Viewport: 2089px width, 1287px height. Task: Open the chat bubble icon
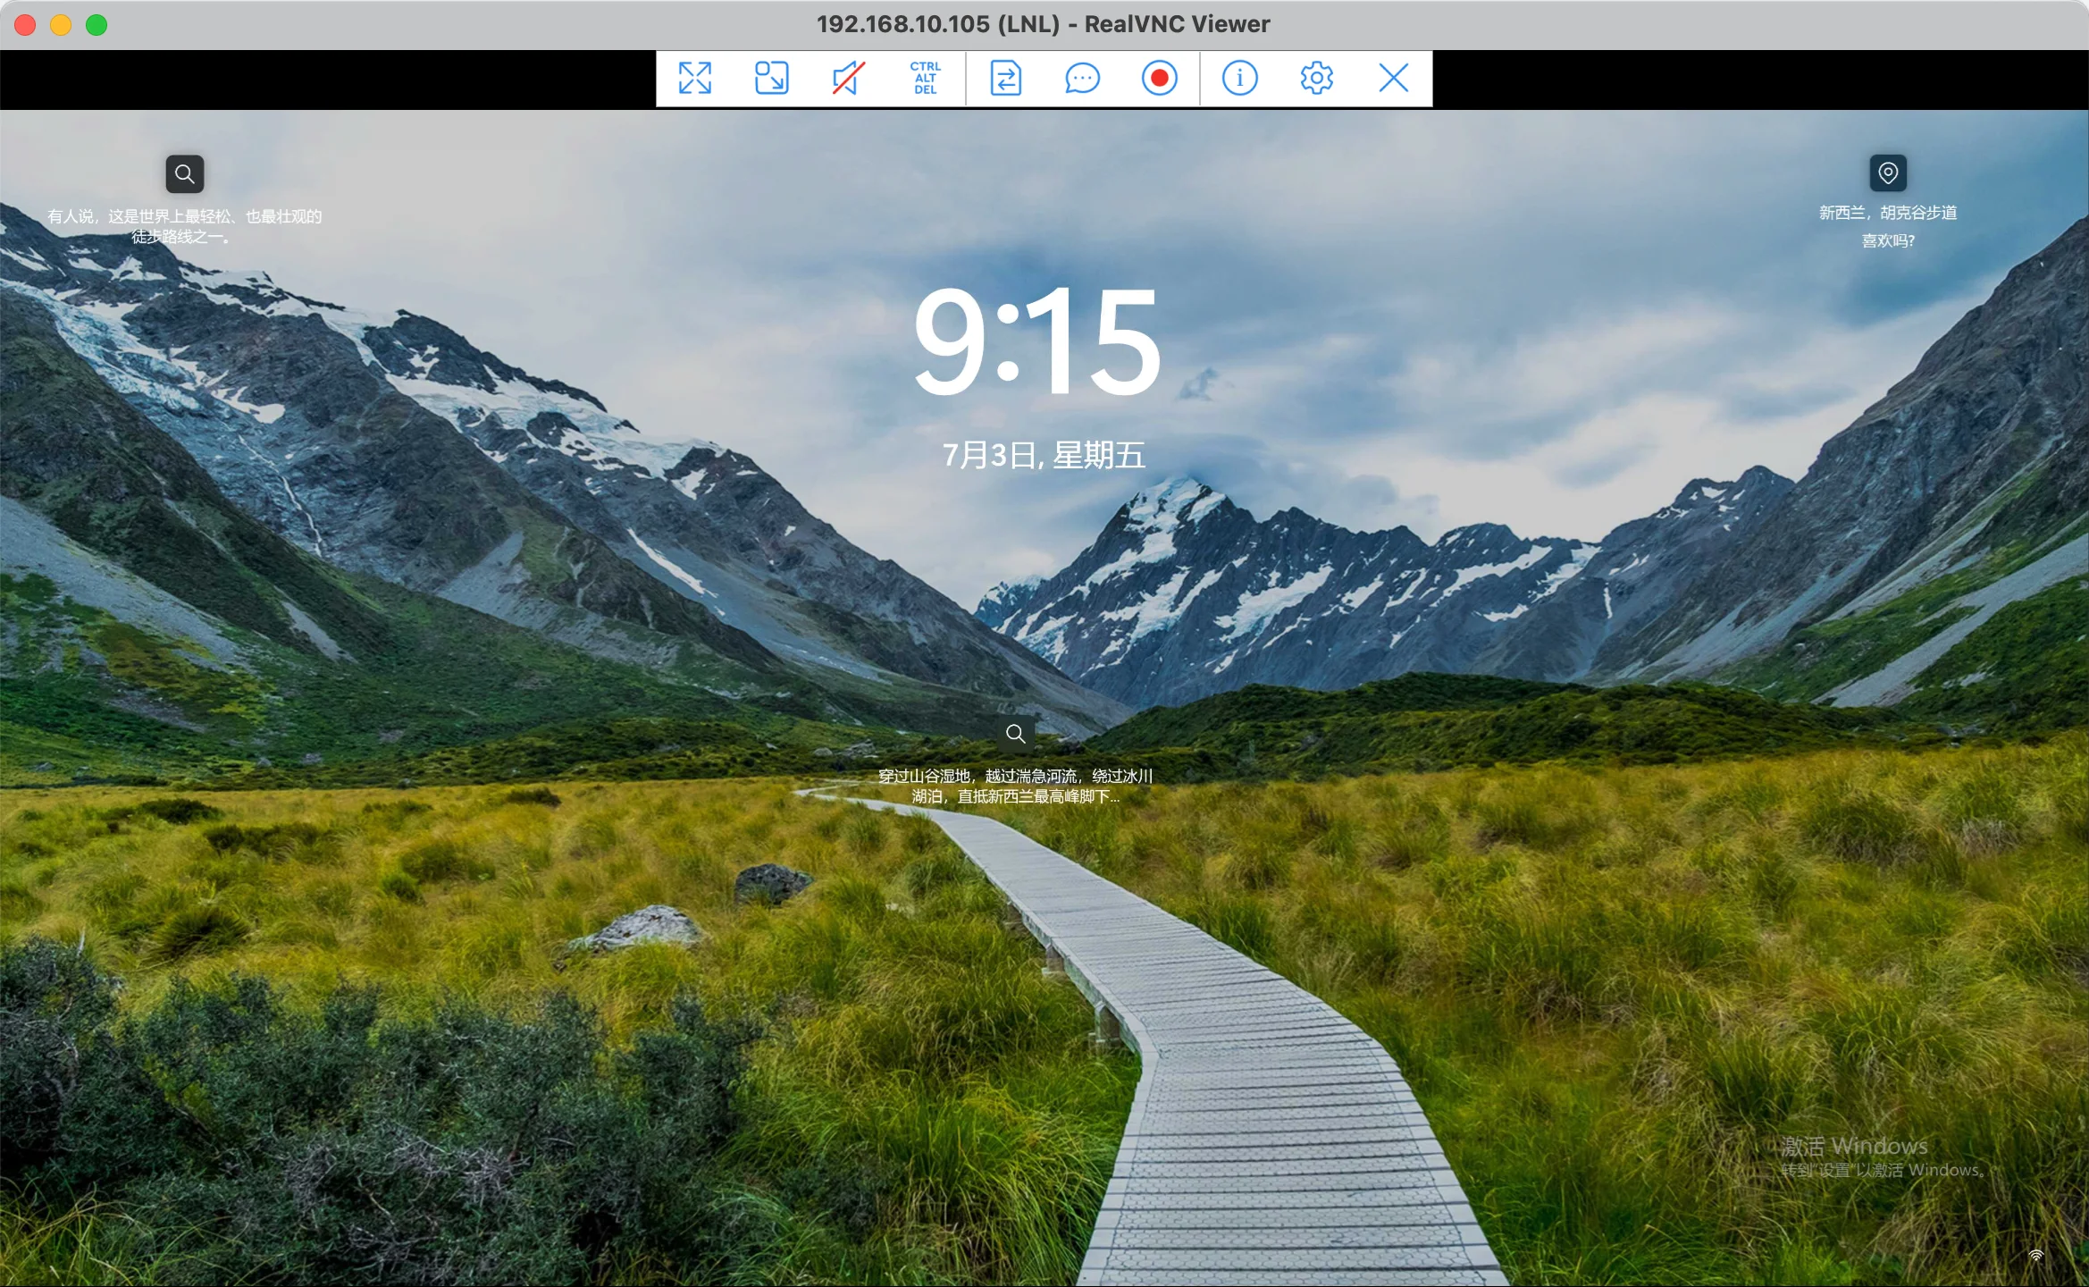click(x=1082, y=79)
